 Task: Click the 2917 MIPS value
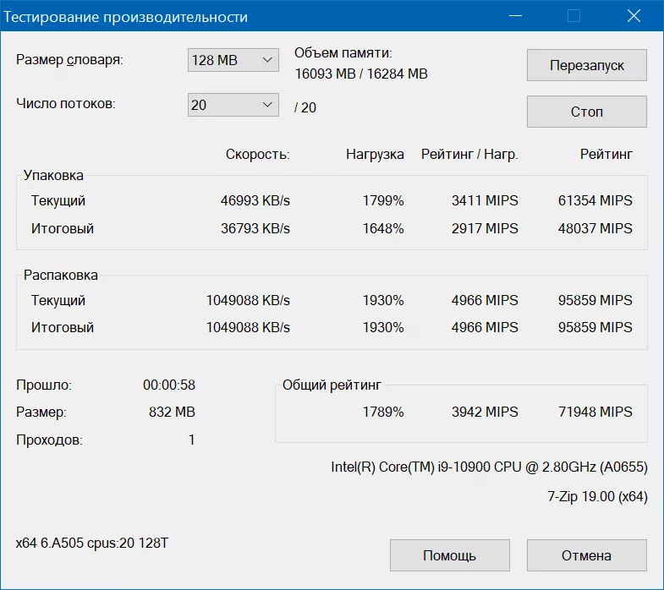[485, 228]
